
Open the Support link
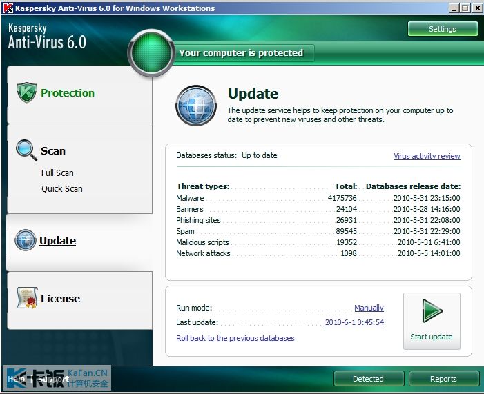[x=53, y=379]
